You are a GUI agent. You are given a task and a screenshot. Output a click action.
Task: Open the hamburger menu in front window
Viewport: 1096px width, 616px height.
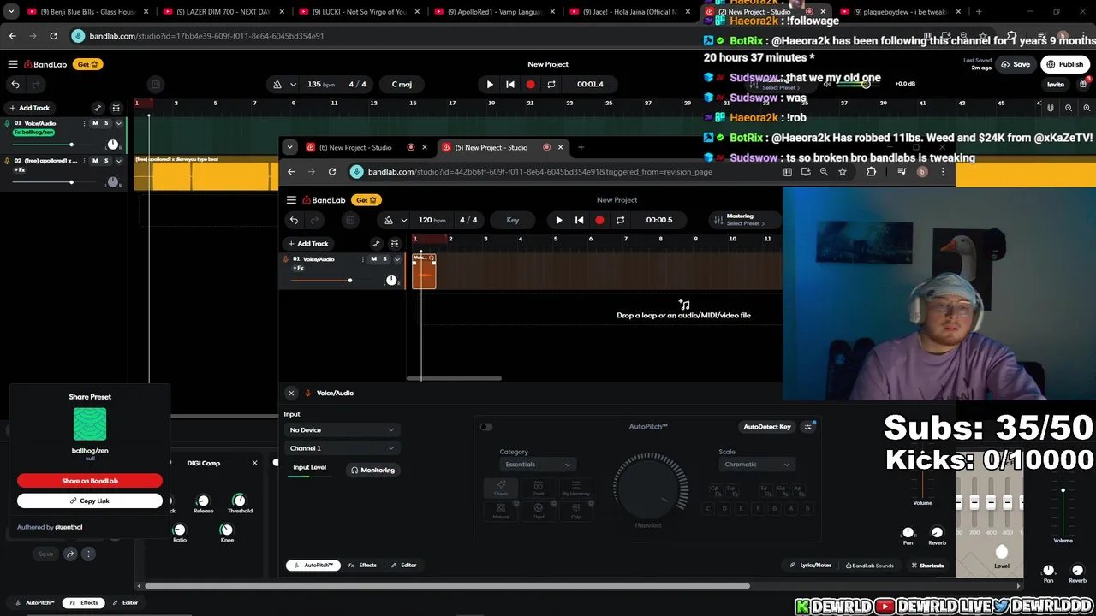291,200
